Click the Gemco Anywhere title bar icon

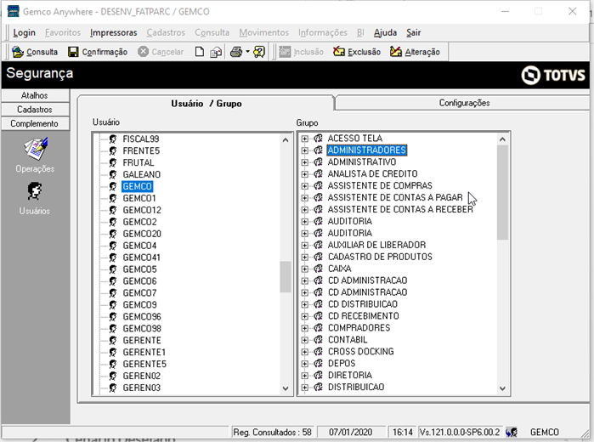point(14,11)
